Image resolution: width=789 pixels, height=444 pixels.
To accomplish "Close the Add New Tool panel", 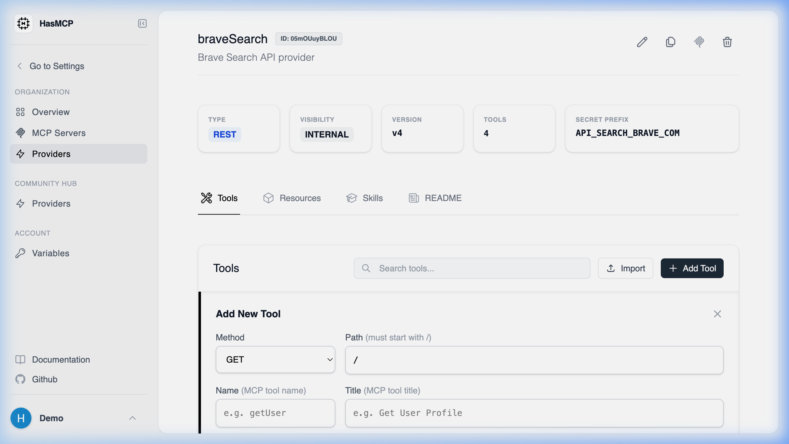I will click(x=717, y=314).
